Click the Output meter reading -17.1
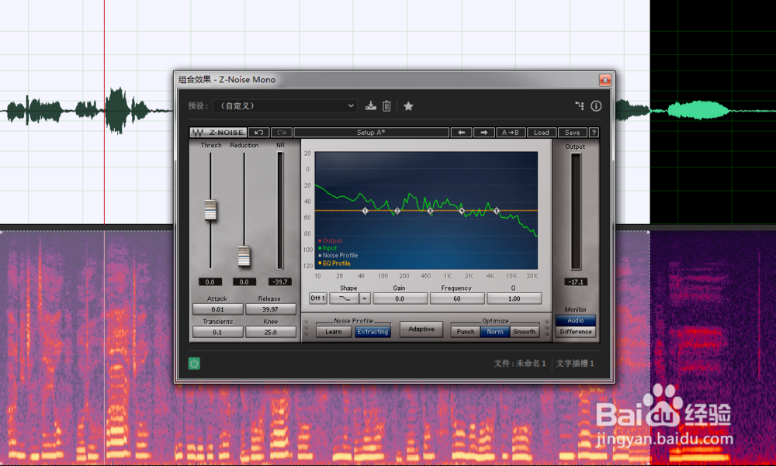776x466 pixels. tap(576, 282)
